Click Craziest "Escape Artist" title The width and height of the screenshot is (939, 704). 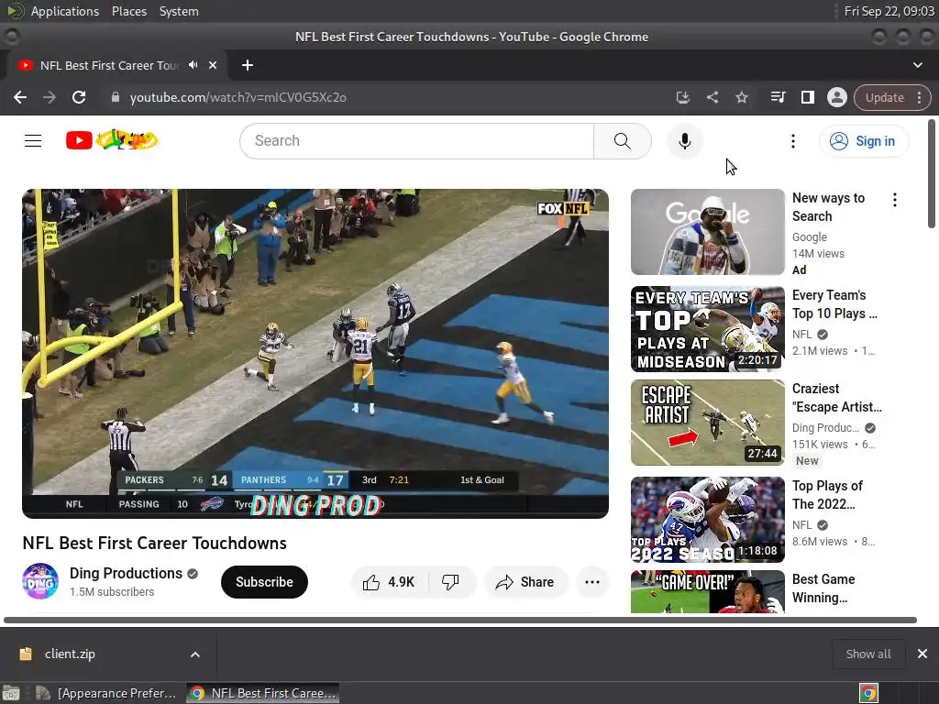click(x=836, y=398)
